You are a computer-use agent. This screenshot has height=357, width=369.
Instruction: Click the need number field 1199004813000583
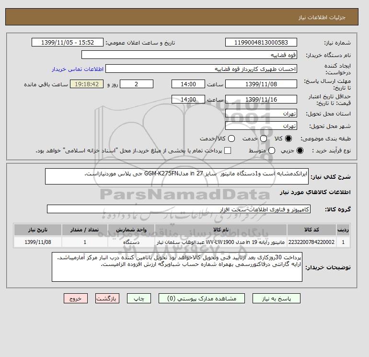261,42
